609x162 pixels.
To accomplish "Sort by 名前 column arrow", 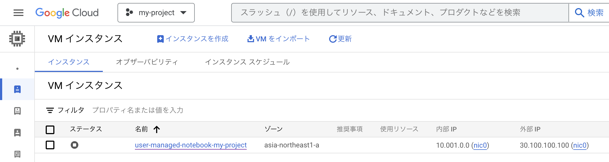I will pos(157,129).
